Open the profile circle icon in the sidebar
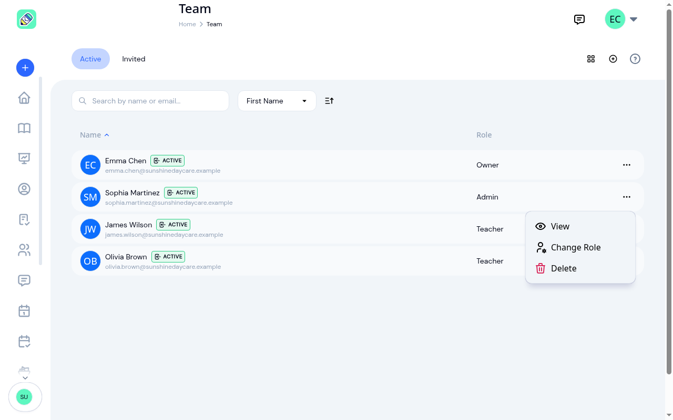The height and width of the screenshot is (420, 673). (24, 189)
